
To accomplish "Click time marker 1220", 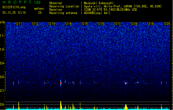I will pos(167,23).
